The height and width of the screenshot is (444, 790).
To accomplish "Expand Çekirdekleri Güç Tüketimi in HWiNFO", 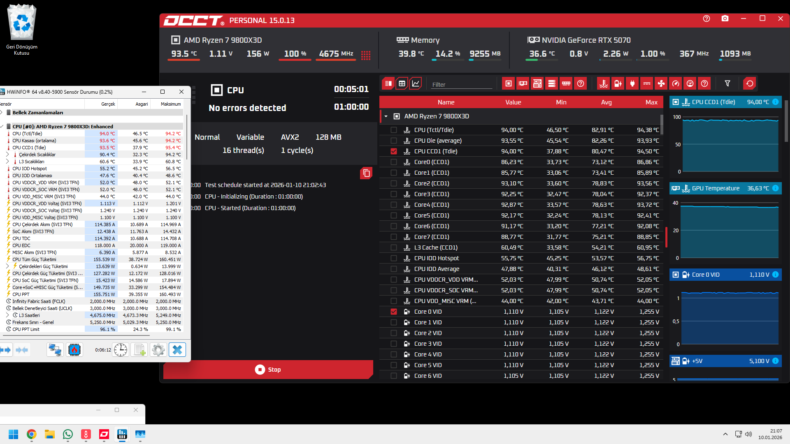I will (x=7, y=266).
